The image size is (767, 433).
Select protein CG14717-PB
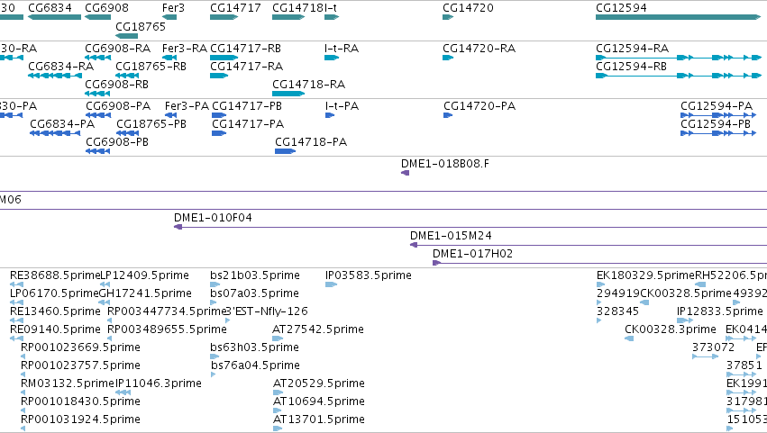[247, 106]
